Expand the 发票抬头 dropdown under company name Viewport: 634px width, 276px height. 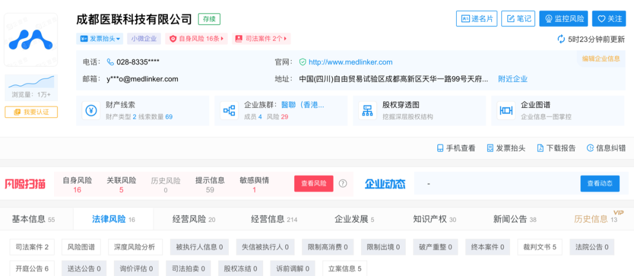coord(99,39)
